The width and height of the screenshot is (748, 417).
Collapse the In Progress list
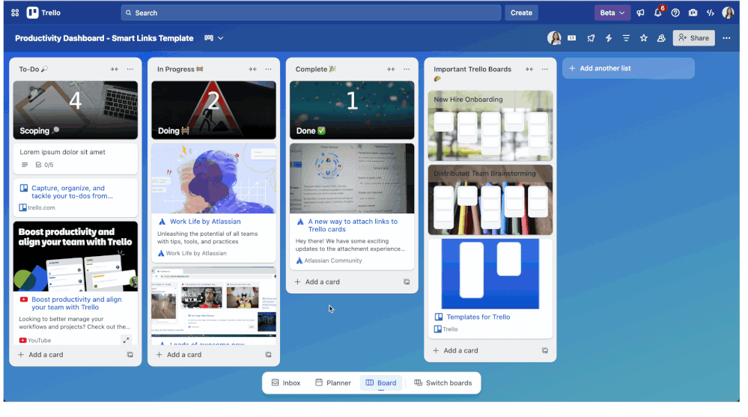coord(253,69)
